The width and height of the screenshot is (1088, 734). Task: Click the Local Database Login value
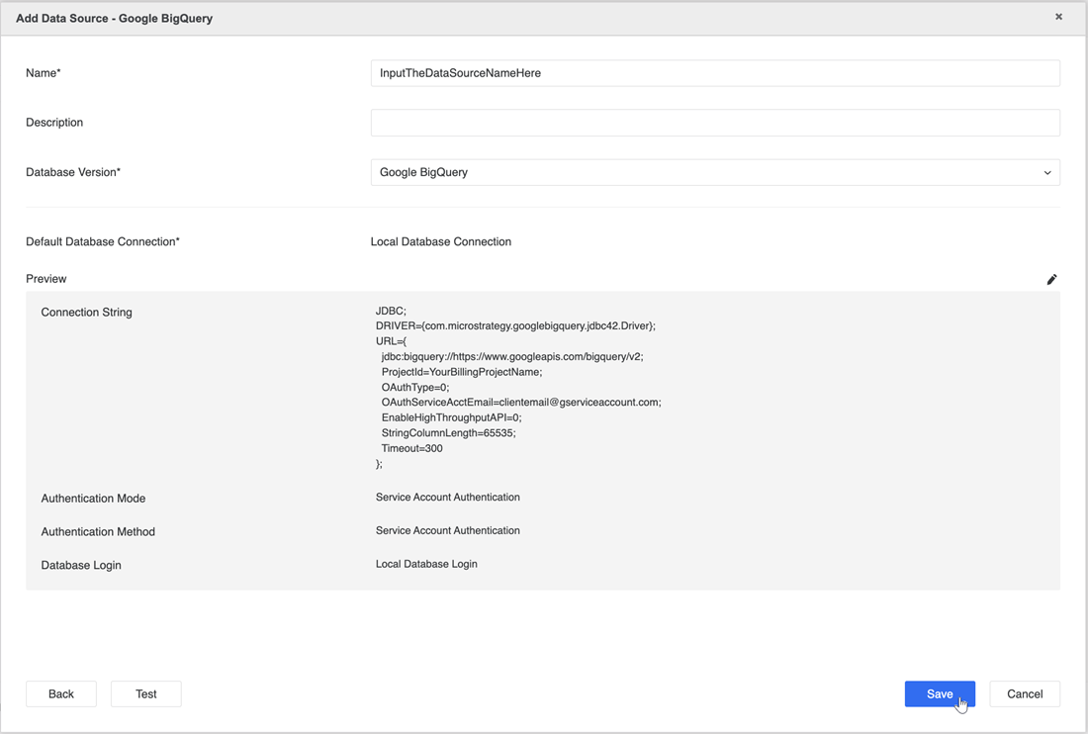[426, 564]
